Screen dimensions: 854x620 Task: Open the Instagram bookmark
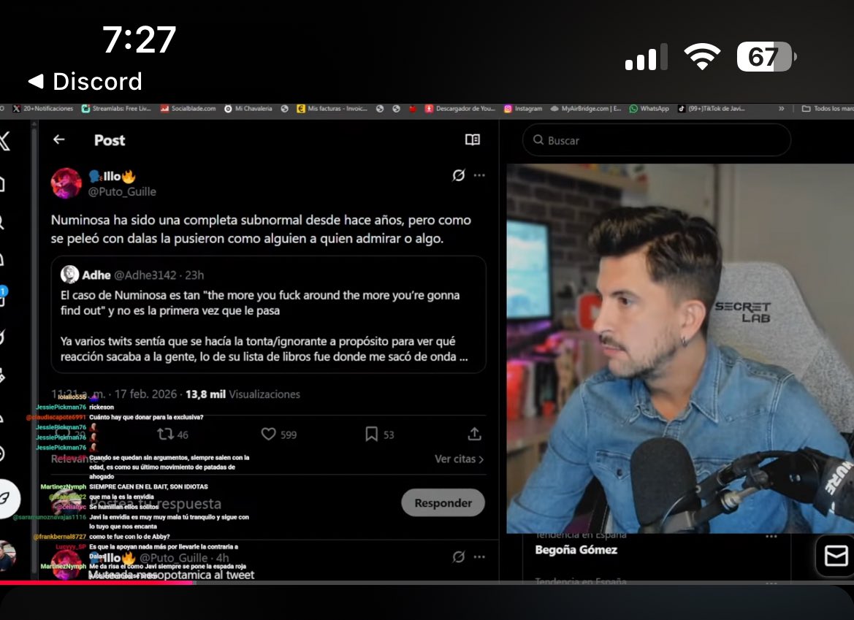[523, 109]
